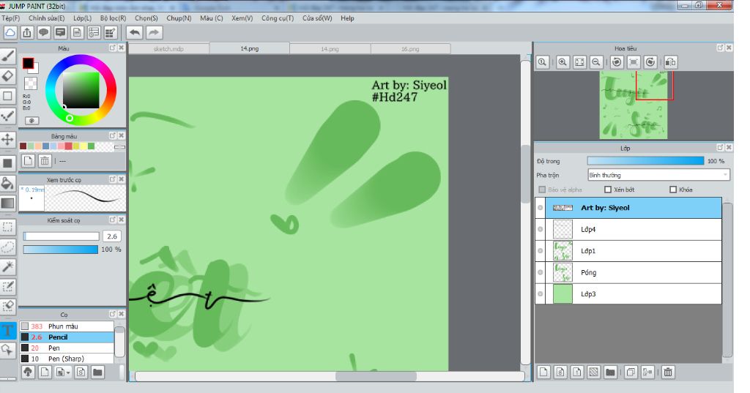Switch to the sketch.mdp tab
The image size is (750, 393).
pyautogui.click(x=169, y=49)
